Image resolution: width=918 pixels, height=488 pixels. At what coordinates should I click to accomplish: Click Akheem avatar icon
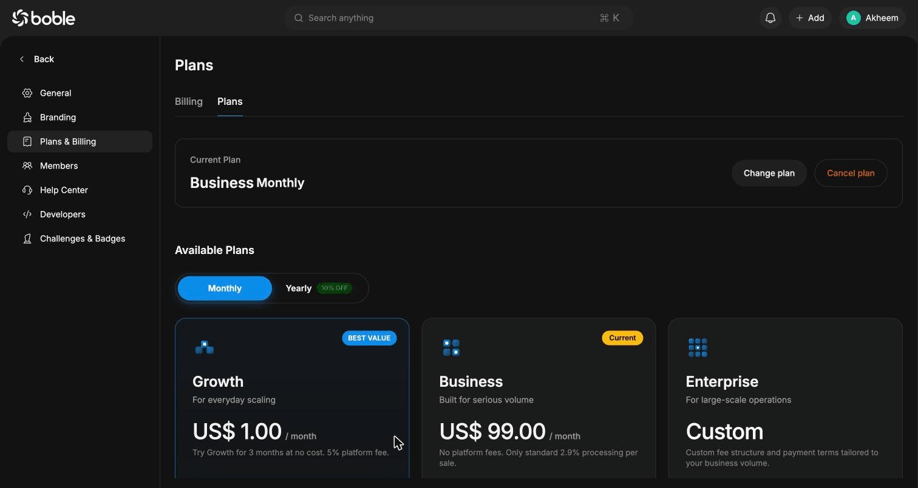(x=853, y=18)
